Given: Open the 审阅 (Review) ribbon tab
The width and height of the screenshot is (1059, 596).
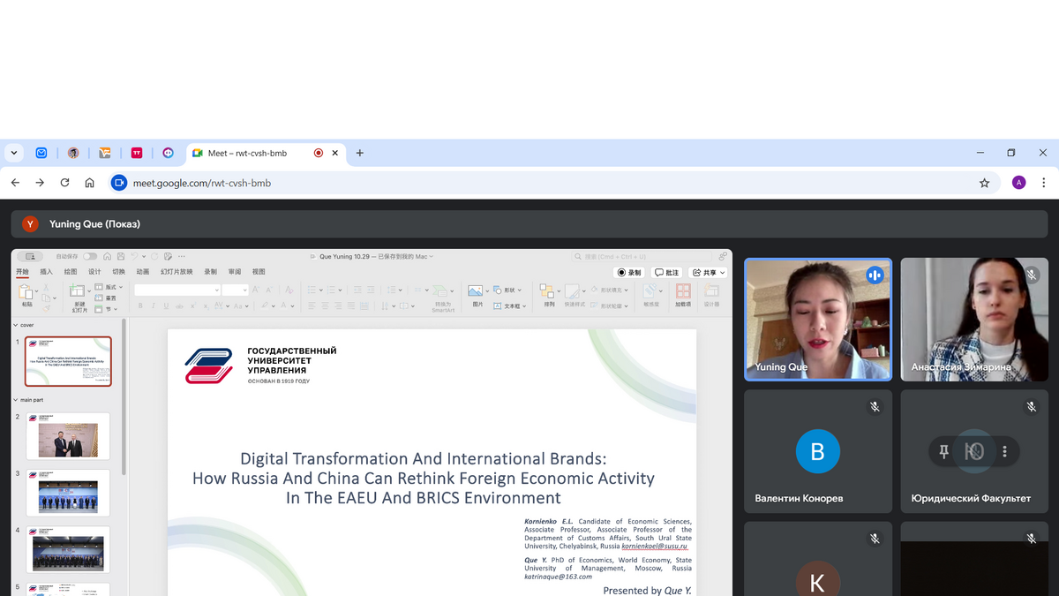Looking at the screenshot, I should [x=235, y=272].
